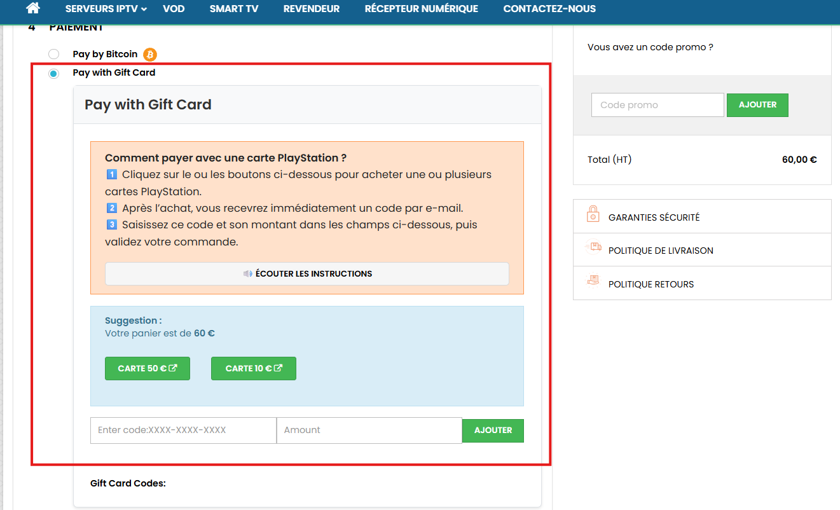Expand the Serveurs IPTV dropdown menu
The image size is (840, 510).
[x=106, y=9]
